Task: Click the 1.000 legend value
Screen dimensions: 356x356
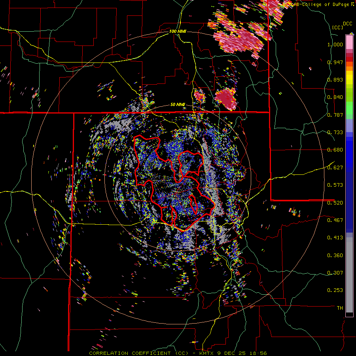Action: (335, 44)
